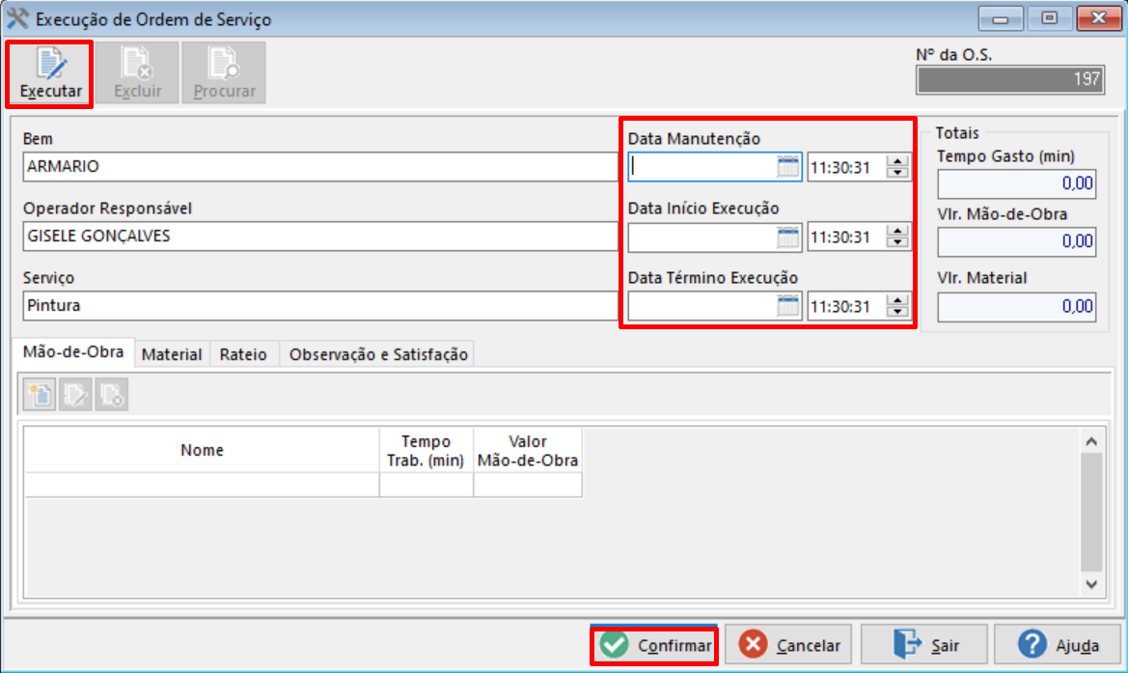
Task: Click the window title wrench icon
Action: coord(17,18)
